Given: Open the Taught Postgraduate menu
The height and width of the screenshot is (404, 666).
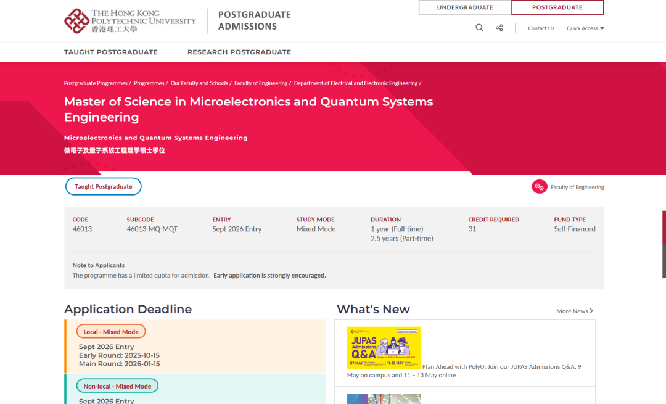Looking at the screenshot, I should [111, 52].
